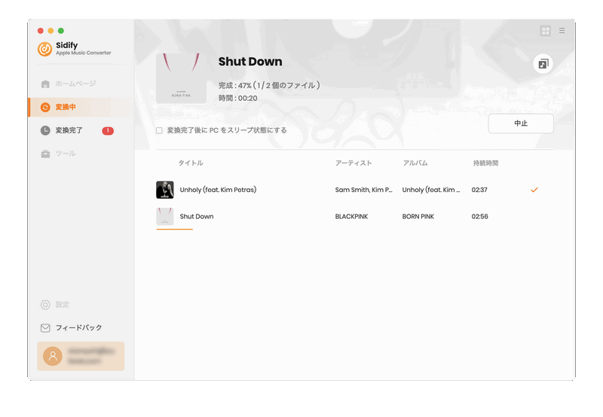Click the アルバム column header

coord(415,163)
